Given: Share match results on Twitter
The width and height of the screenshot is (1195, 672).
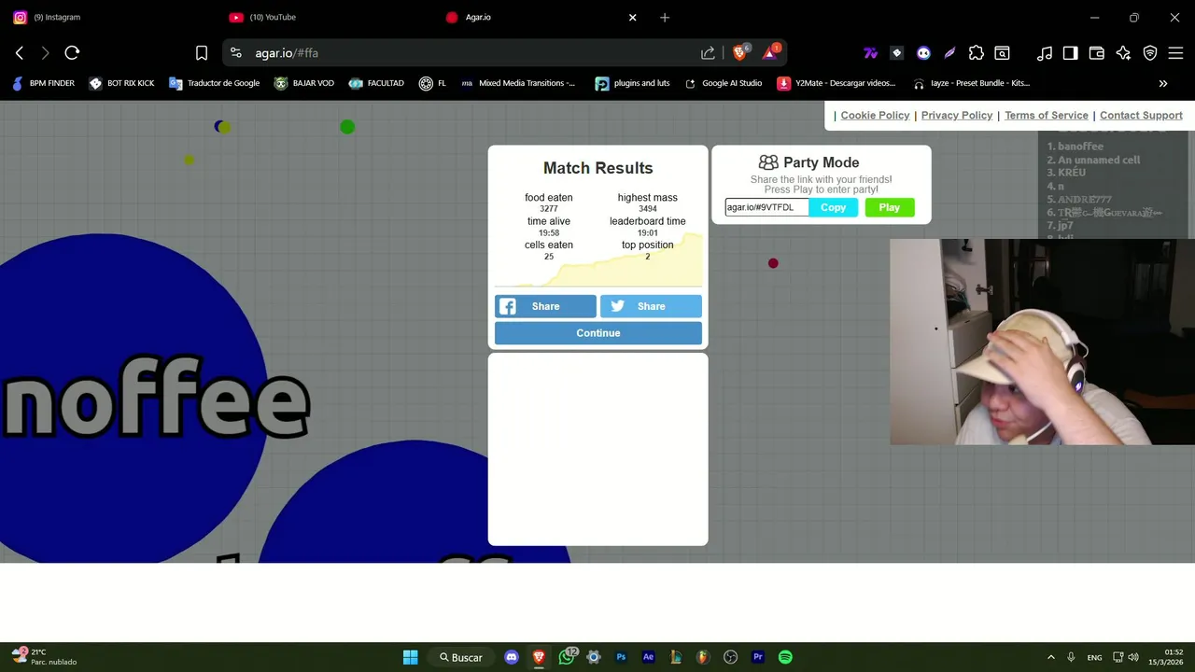Looking at the screenshot, I should pos(651,306).
